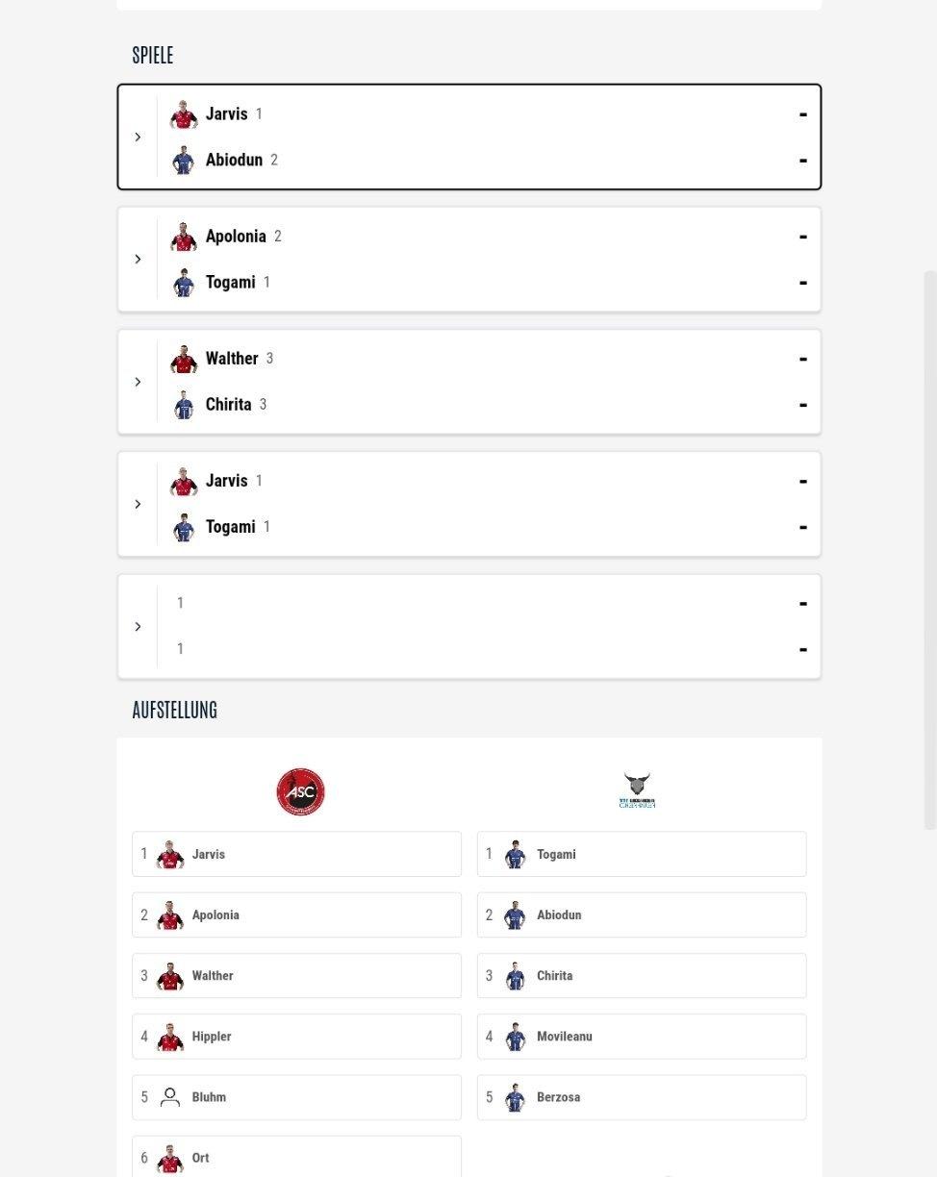Click Togami's photo in the lineup list
Screen dimensions: 937x1177
click(515, 854)
